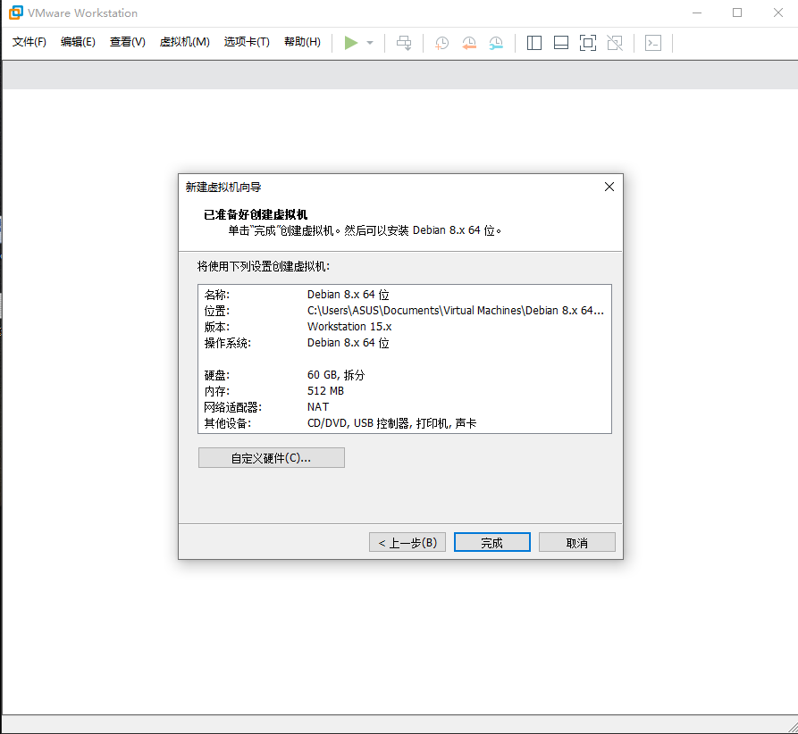Minimize the VMware Workstation window
This screenshot has width=798, height=734.
tap(697, 13)
